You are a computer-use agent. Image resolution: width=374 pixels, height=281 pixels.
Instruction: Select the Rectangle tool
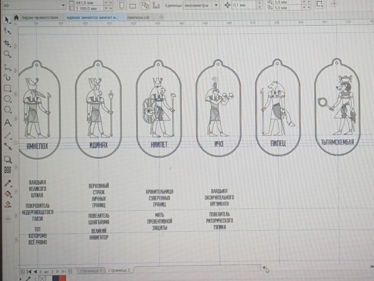[x=8, y=88]
